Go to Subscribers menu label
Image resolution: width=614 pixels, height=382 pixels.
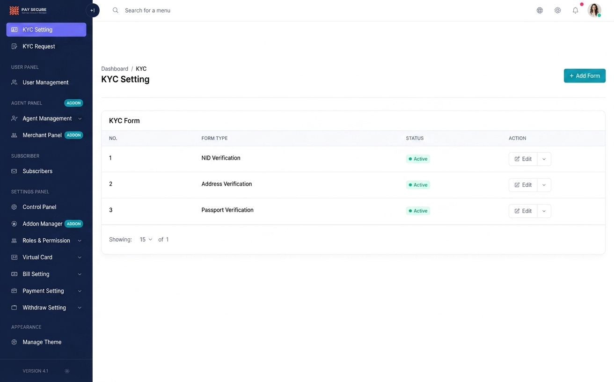(37, 171)
